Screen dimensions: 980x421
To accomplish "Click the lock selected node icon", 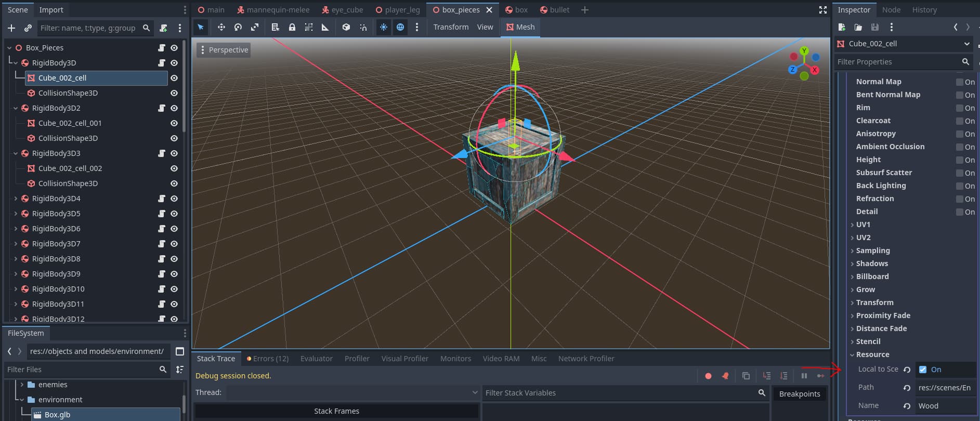I will (x=292, y=27).
